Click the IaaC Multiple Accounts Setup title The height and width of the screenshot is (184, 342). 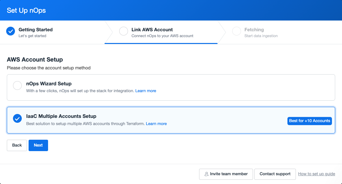(x=61, y=116)
